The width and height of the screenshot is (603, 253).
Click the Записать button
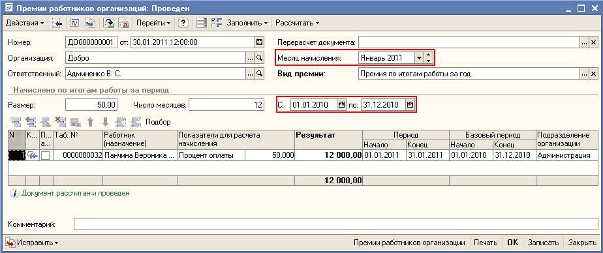pyautogui.click(x=543, y=243)
